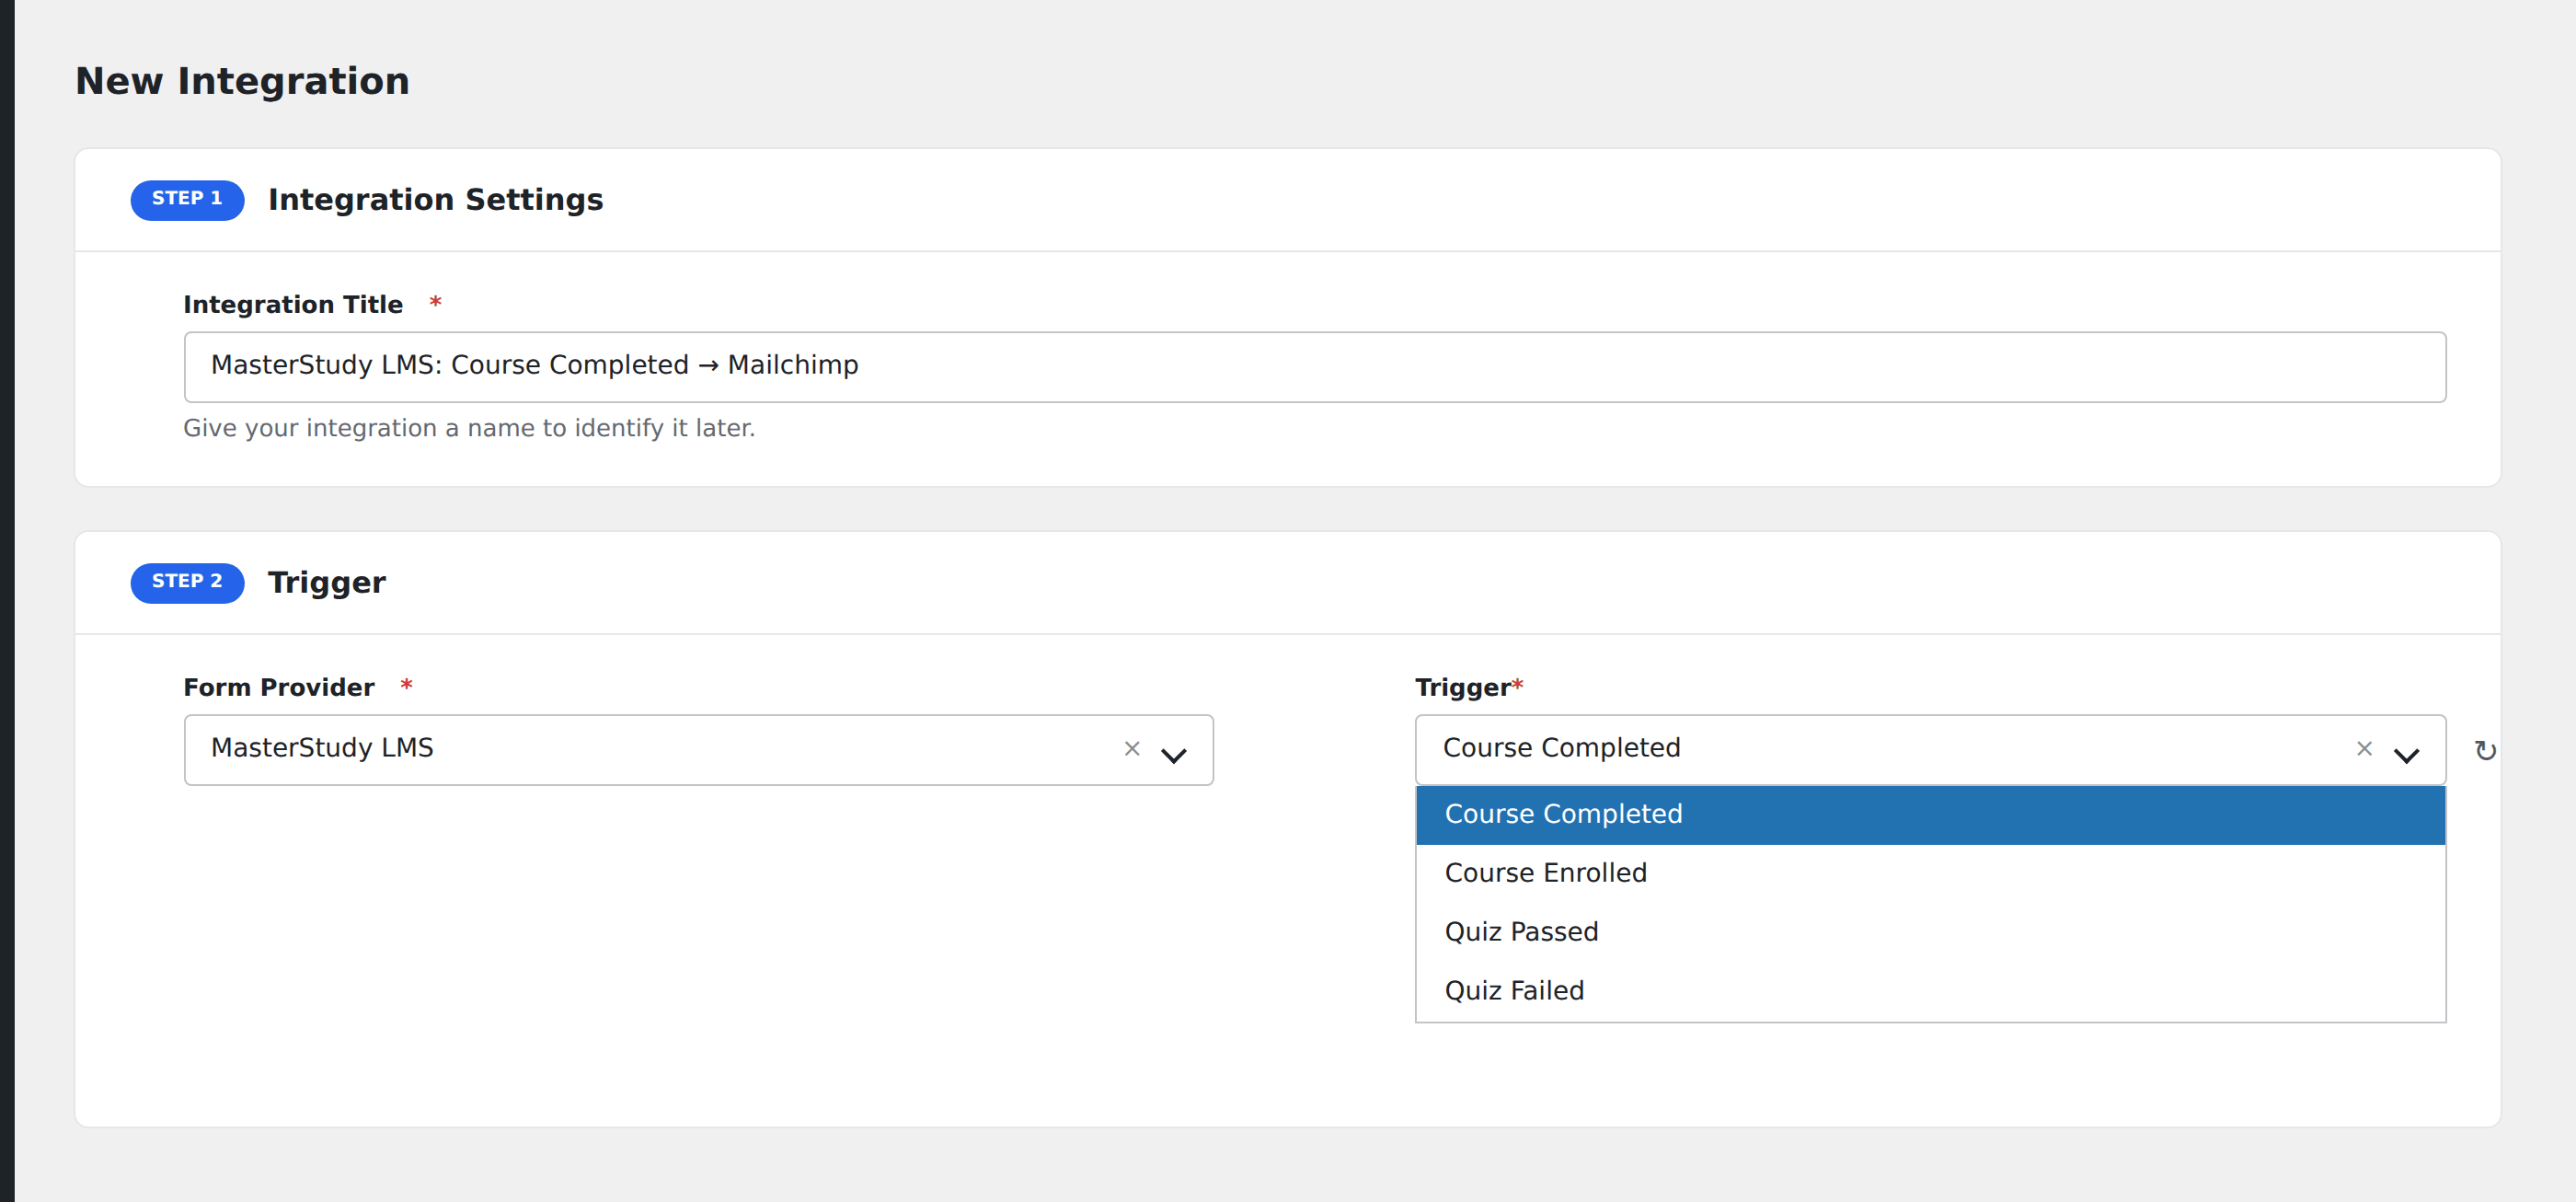
Task: Refresh the trigger list with reload icon
Action: [2485, 750]
